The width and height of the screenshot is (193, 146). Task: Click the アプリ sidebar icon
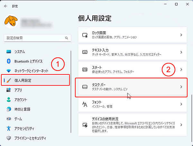(x=8, y=90)
